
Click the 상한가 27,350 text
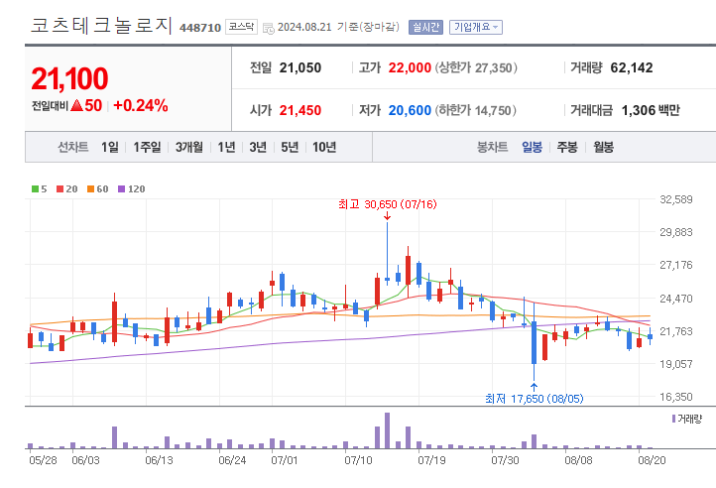click(x=475, y=68)
